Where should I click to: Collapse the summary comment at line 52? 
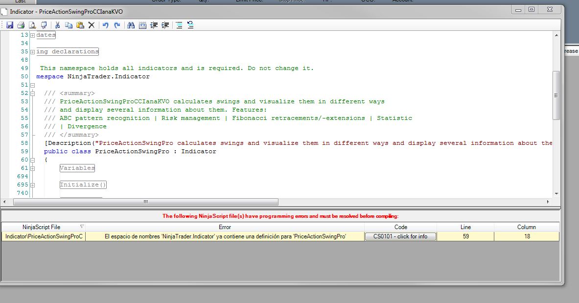pos(32,93)
